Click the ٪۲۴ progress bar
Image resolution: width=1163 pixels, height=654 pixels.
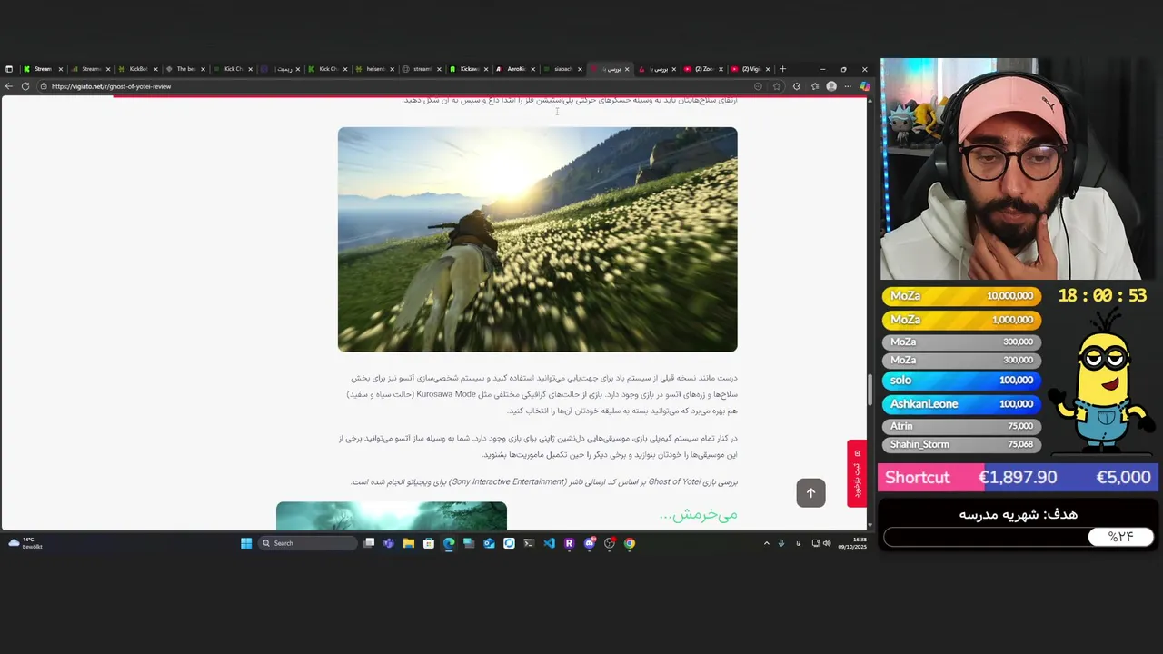(1019, 537)
